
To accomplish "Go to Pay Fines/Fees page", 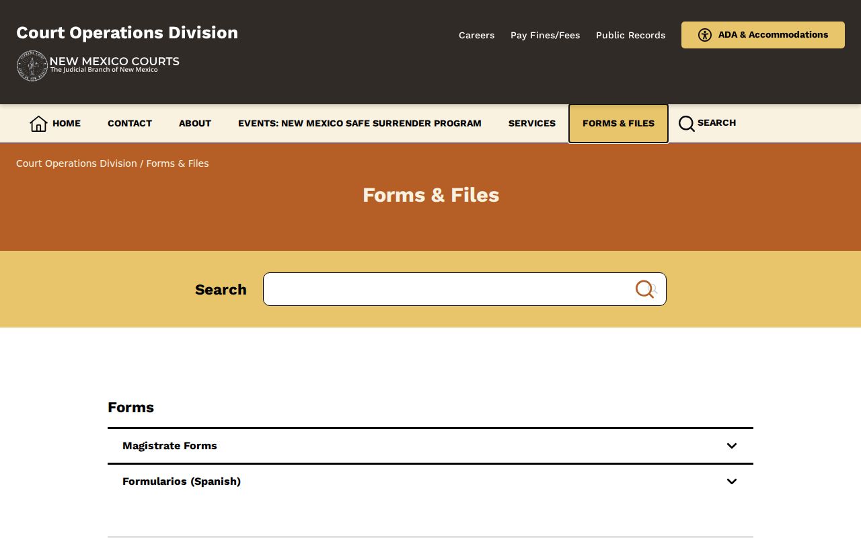I will click(545, 35).
